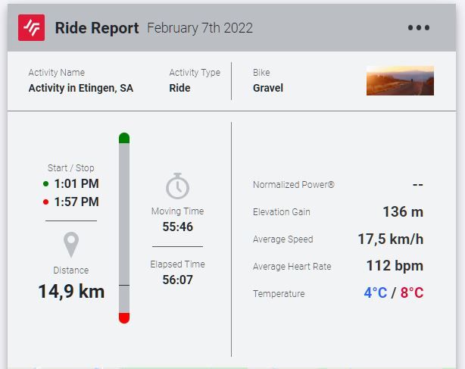Viewport: 465px width, 369px height.
Task: Click the red 8°C high temperature
Action: 411,293
